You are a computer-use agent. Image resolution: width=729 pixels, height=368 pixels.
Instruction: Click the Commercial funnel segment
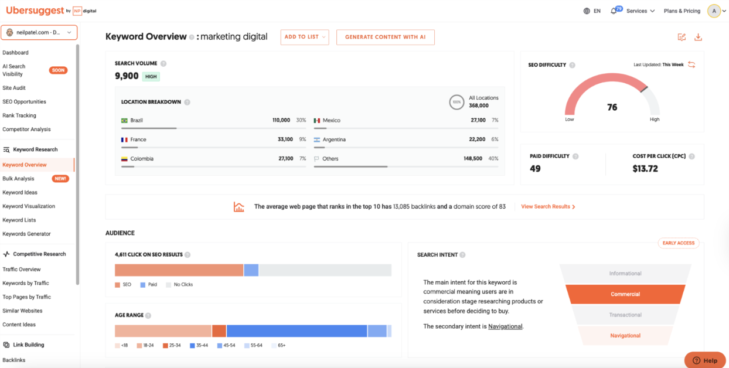tap(625, 294)
